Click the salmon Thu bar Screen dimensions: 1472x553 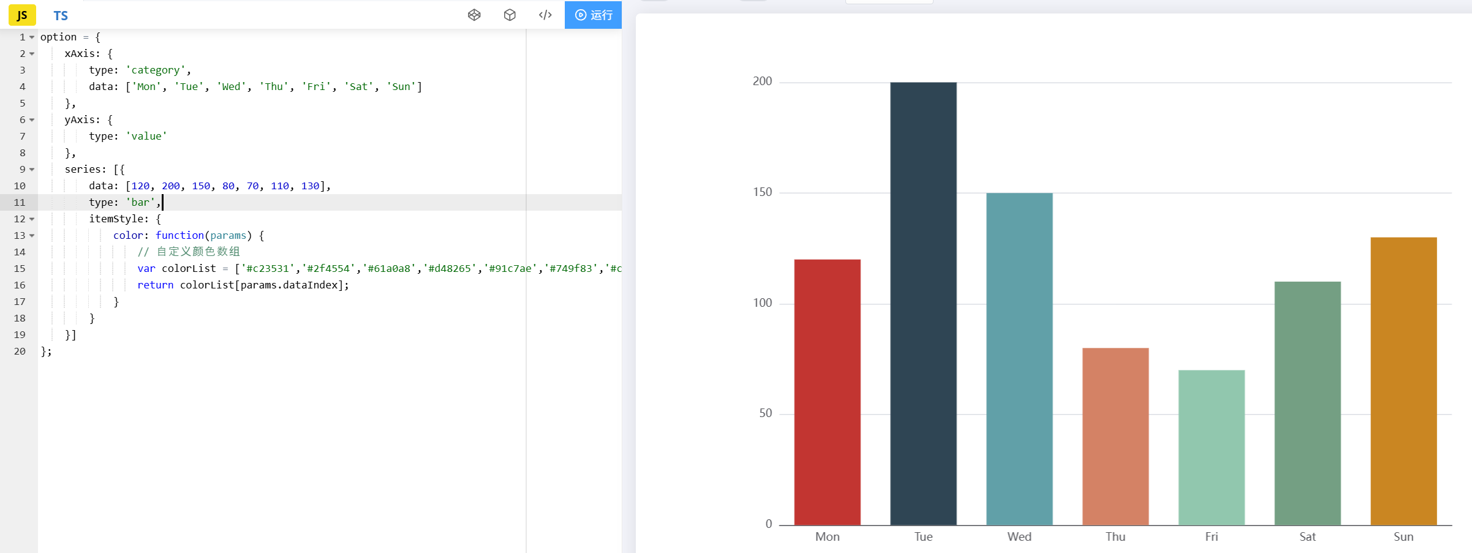pyautogui.click(x=1115, y=436)
